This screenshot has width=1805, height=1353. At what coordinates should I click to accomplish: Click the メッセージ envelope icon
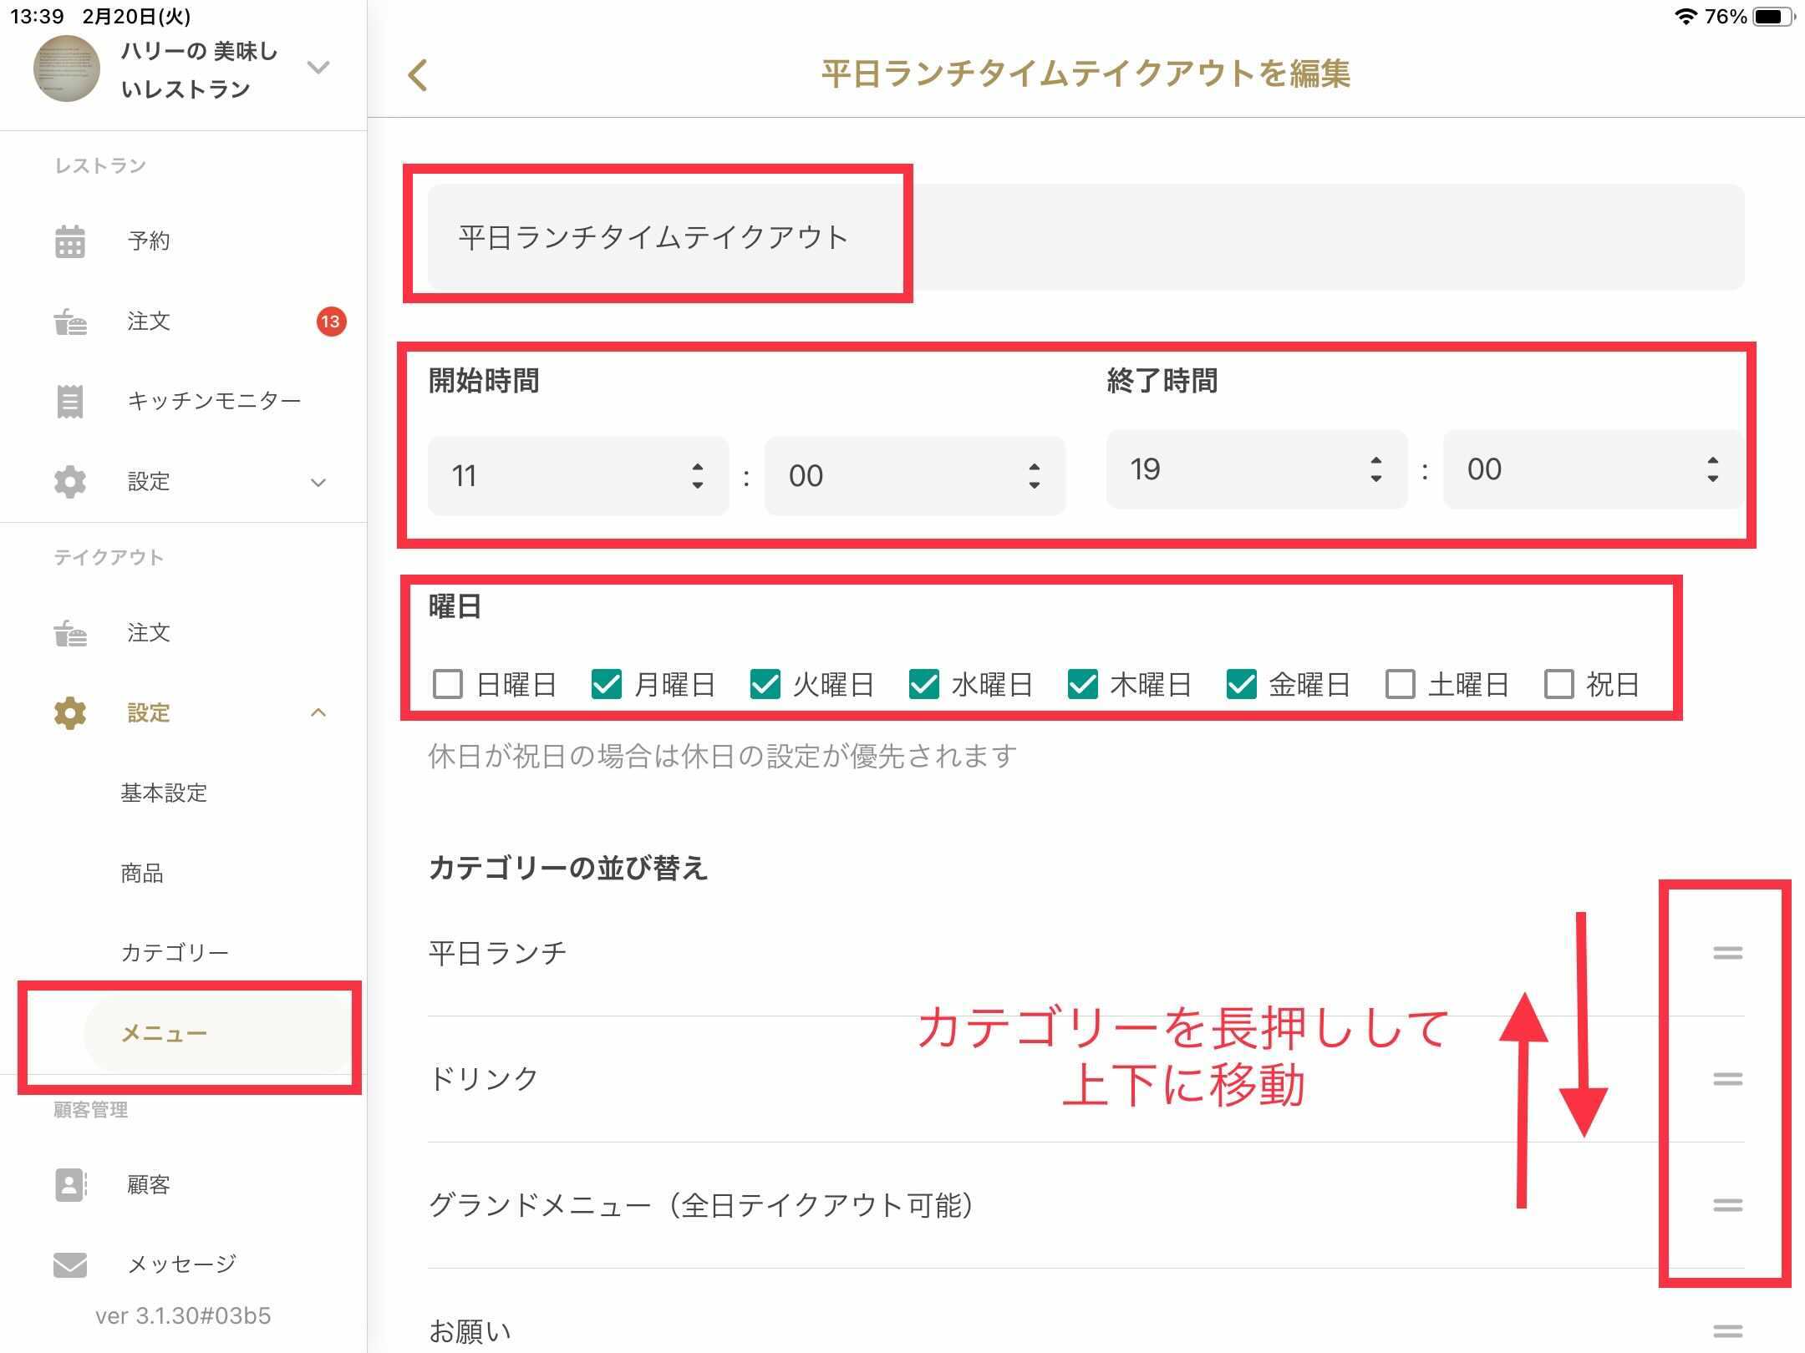(70, 1264)
